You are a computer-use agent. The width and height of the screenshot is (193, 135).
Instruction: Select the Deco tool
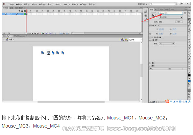pos(189,48)
